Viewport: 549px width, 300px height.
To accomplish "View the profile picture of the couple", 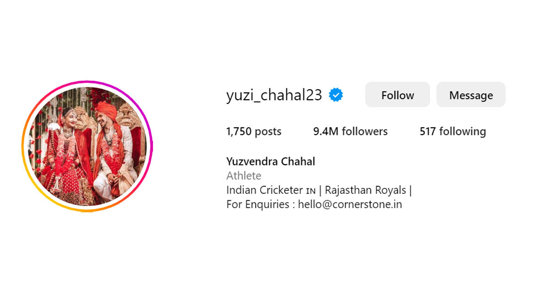I will pyautogui.click(x=87, y=146).
